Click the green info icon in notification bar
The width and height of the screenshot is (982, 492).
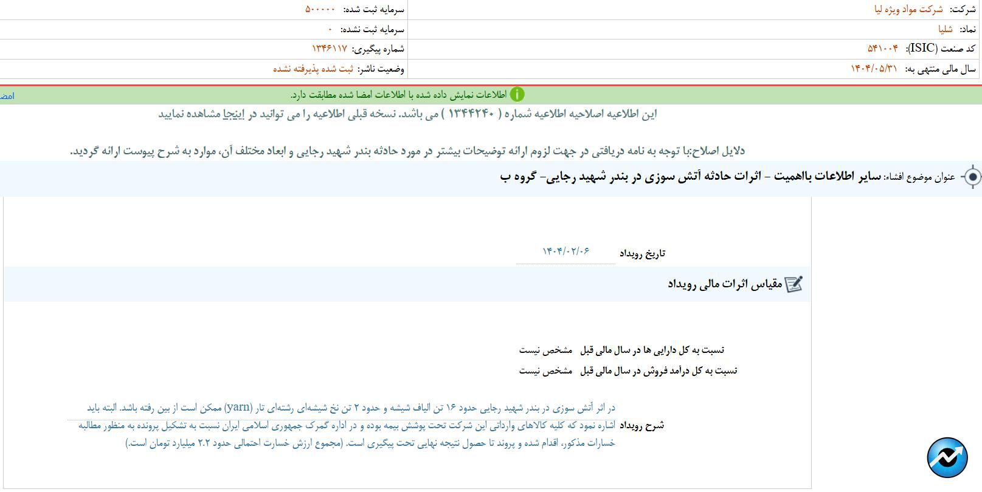pyautogui.click(x=517, y=95)
